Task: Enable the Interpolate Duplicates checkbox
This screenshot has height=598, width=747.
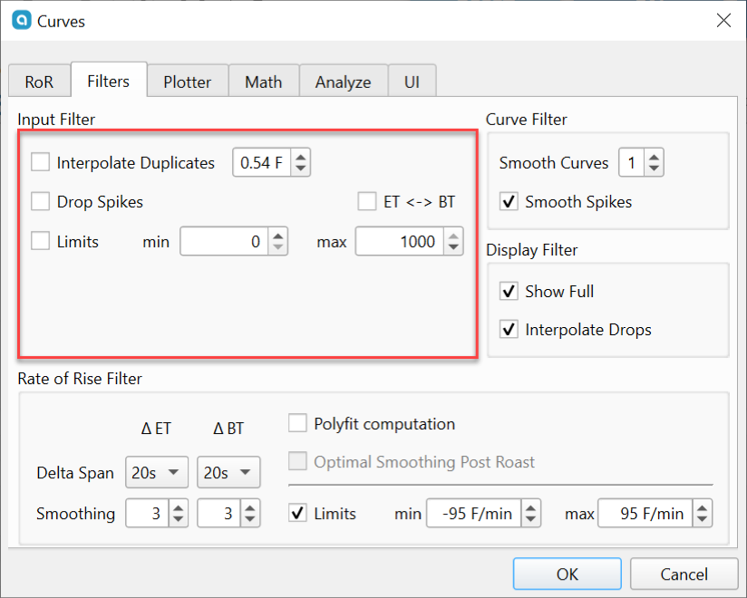Action: click(40, 162)
